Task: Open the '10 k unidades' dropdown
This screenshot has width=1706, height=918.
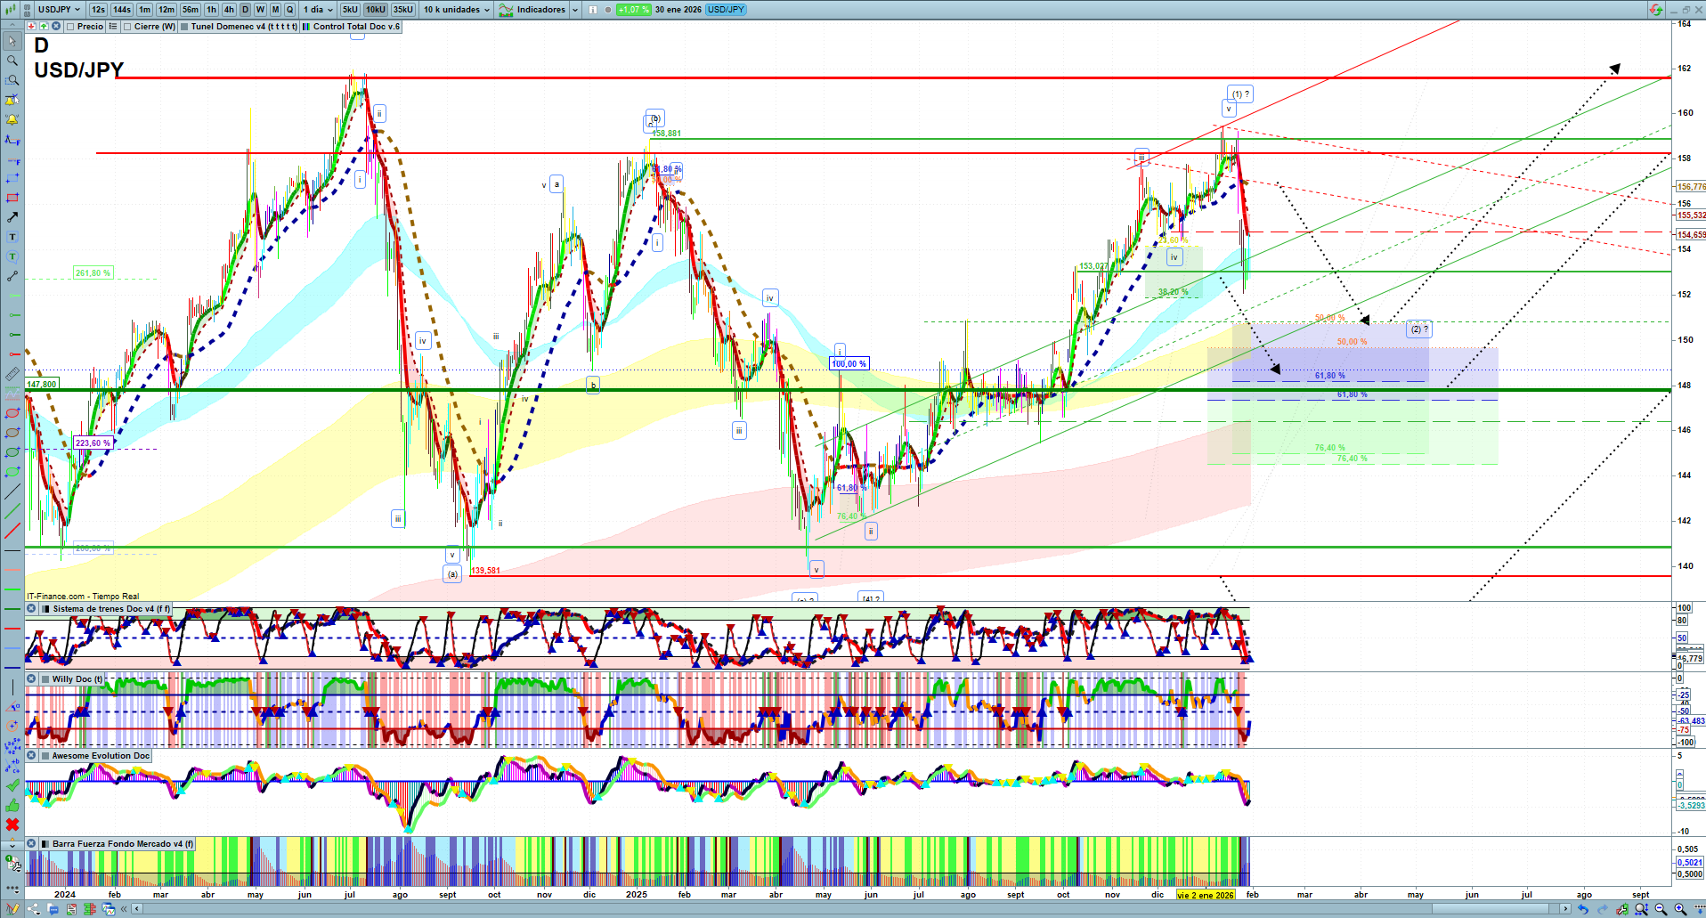Action: pyautogui.click(x=457, y=10)
